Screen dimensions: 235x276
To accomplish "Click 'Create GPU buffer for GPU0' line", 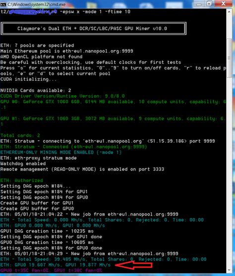I will [37, 209].
